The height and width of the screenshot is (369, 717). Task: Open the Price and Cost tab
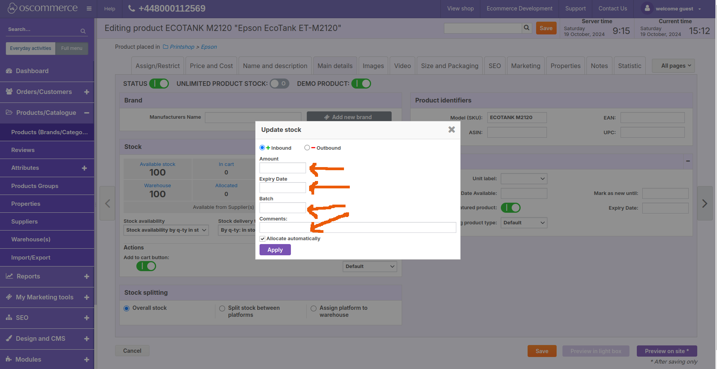pyautogui.click(x=211, y=66)
